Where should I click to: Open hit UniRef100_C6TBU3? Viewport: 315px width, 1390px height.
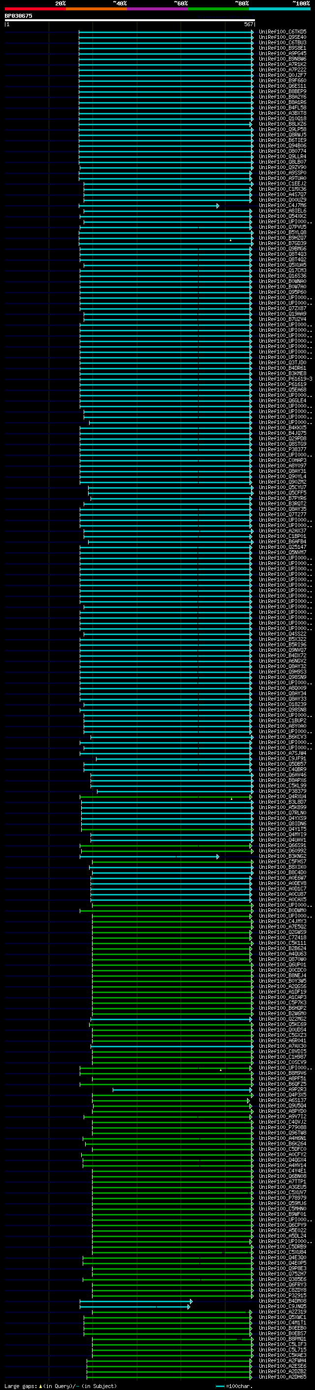click(283, 42)
